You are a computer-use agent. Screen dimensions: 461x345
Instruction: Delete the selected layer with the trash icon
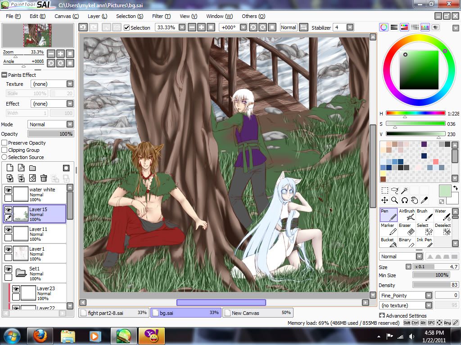pyautogui.click(x=44, y=178)
